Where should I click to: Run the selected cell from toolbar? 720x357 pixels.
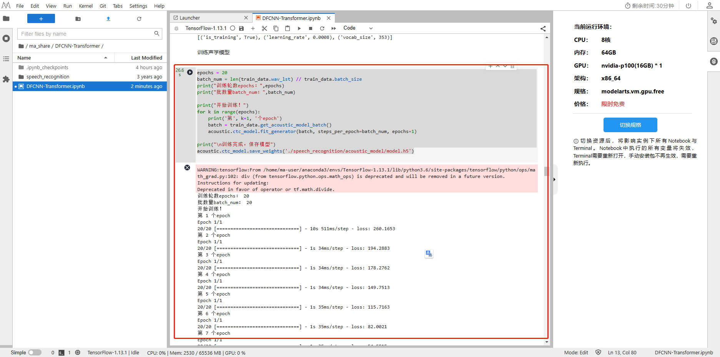pos(299,28)
